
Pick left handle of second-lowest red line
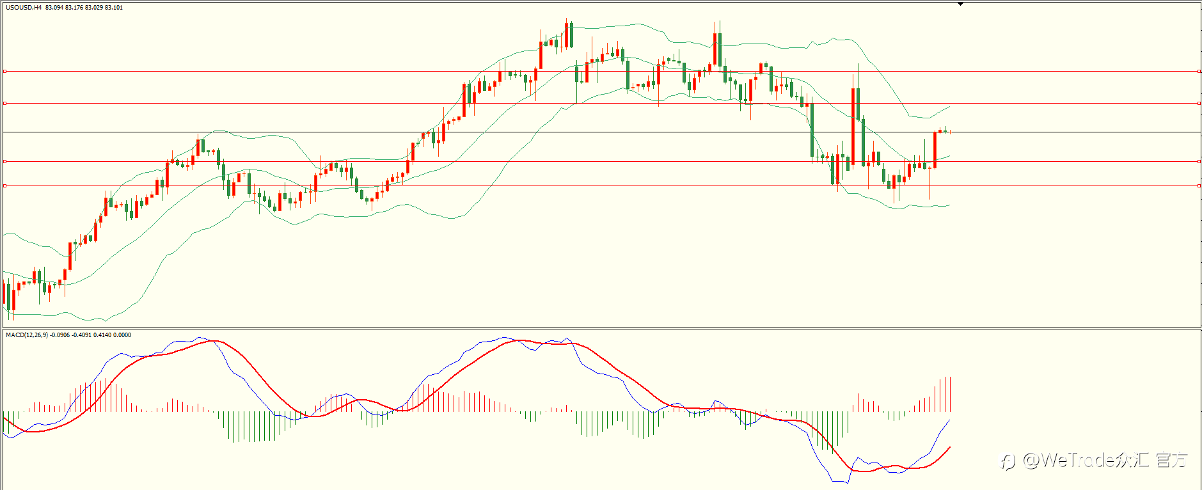point(5,161)
